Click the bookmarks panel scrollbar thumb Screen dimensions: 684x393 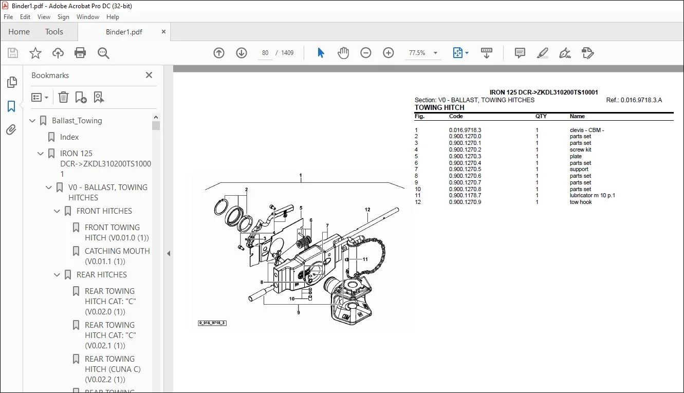156,125
